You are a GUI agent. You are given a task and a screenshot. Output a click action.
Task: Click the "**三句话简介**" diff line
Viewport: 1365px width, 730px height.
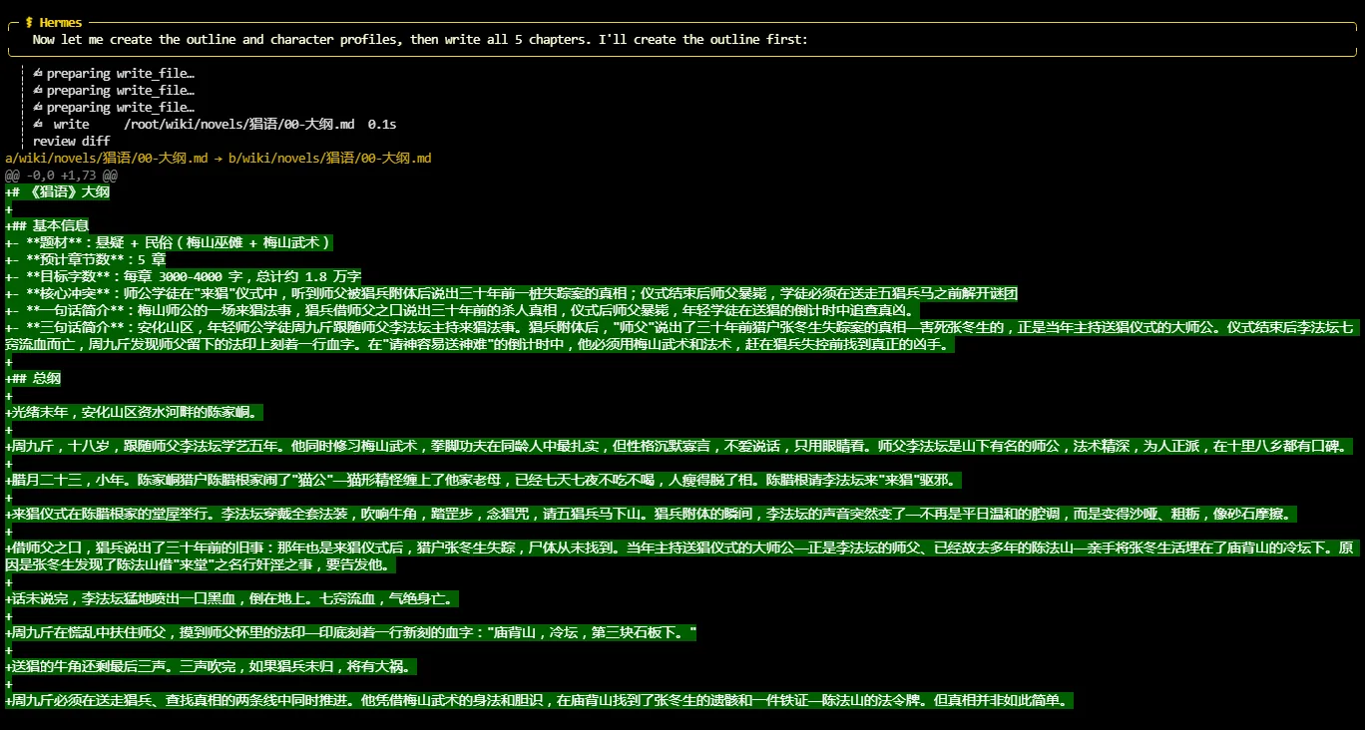click(682, 335)
